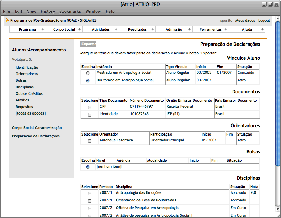Tick checkbox for orientador Antonella Latorraca
The height and width of the screenshot is (218, 281).
[90, 141]
